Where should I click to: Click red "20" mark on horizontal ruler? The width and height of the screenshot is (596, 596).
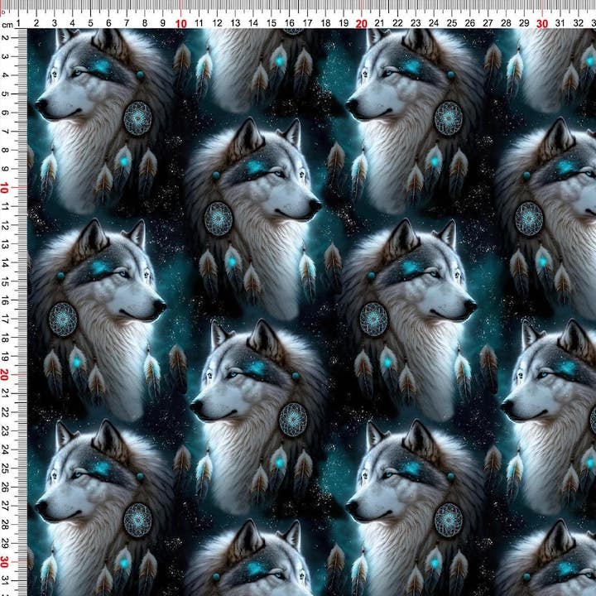(x=362, y=24)
